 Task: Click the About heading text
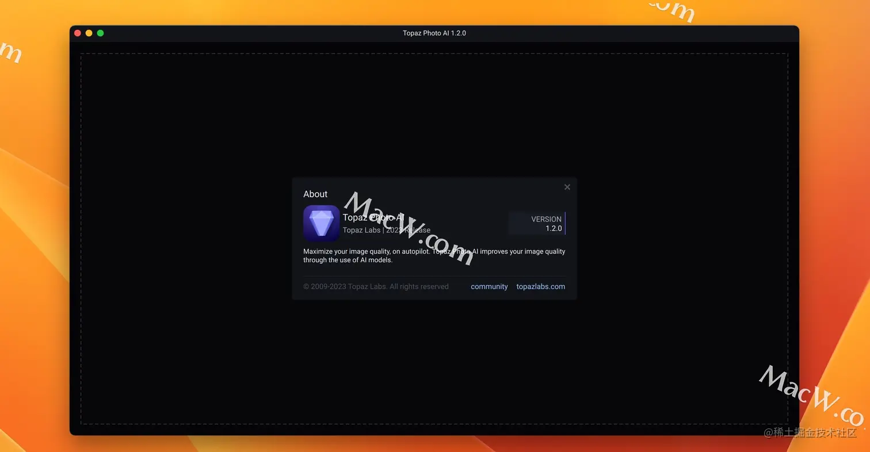pos(315,194)
